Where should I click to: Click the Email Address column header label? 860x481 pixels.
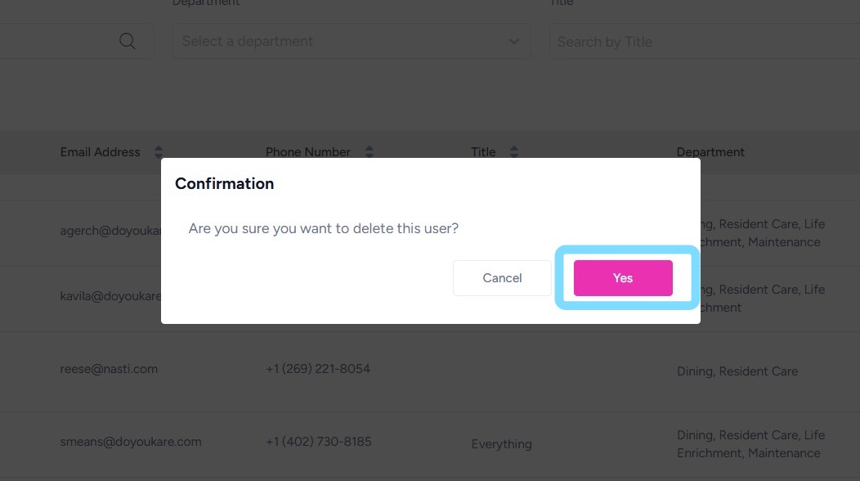click(x=100, y=152)
